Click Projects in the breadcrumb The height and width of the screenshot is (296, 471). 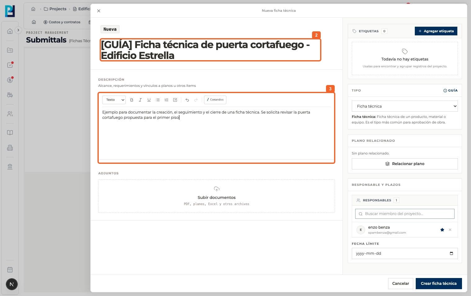click(55, 9)
